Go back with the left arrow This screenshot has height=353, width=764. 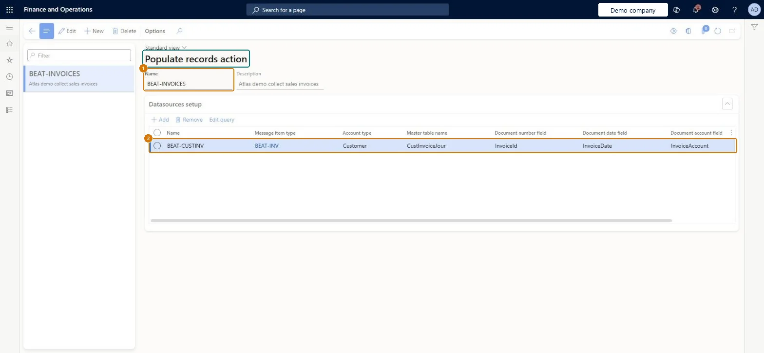tap(32, 31)
